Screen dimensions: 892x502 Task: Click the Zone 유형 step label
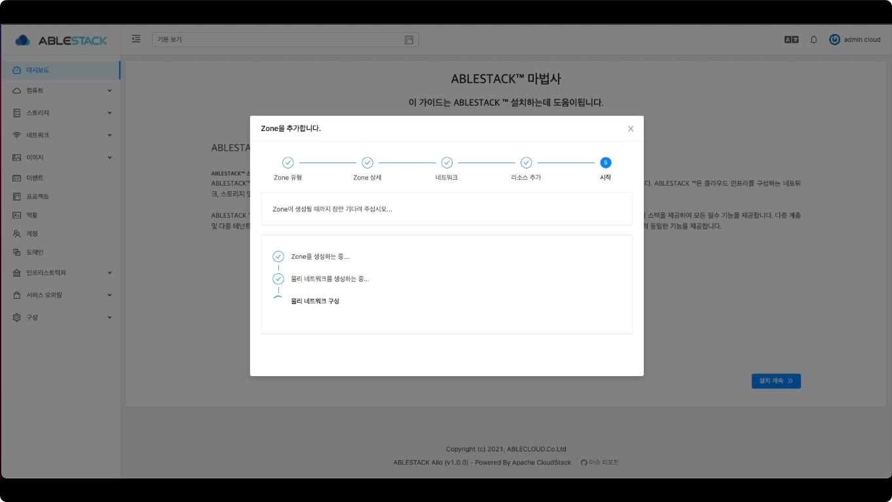288,178
